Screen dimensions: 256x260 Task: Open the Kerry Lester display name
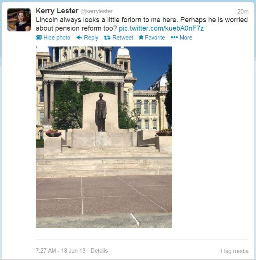pos(57,11)
